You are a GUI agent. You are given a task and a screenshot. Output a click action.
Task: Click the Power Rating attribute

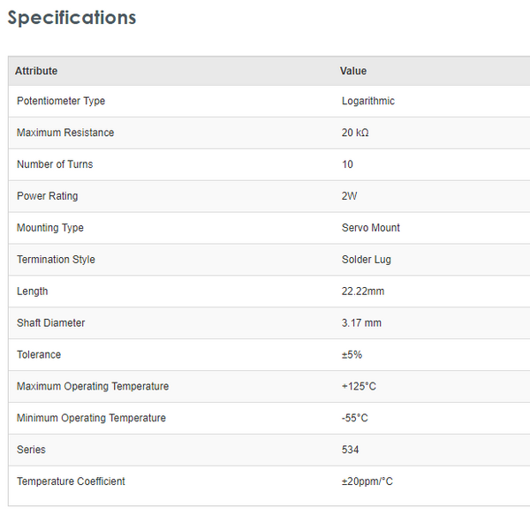tap(47, 196)
